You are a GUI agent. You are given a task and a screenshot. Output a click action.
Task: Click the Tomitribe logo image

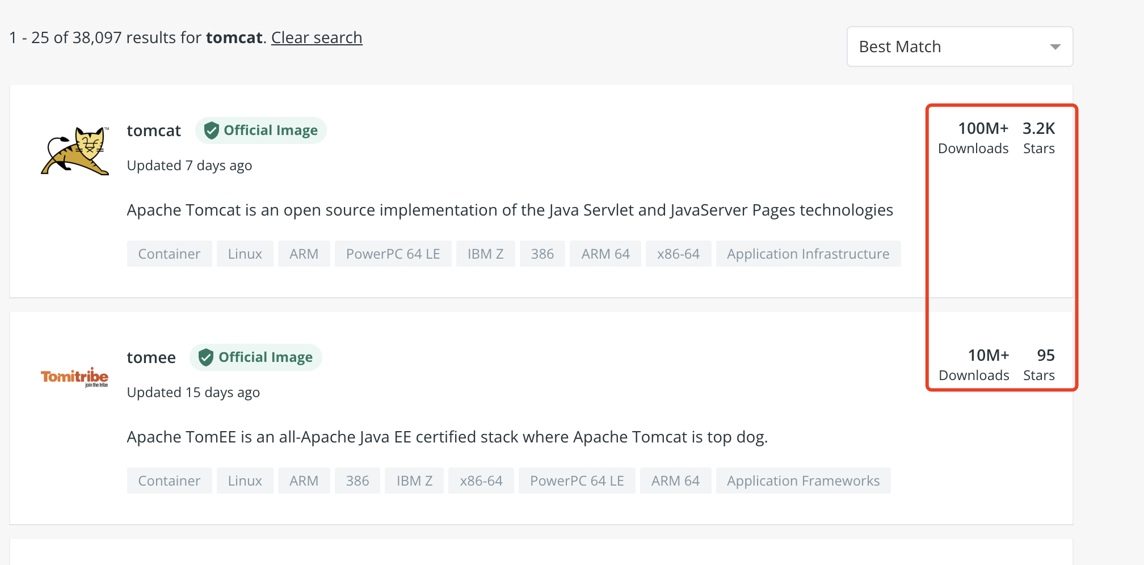coord(74,377)
